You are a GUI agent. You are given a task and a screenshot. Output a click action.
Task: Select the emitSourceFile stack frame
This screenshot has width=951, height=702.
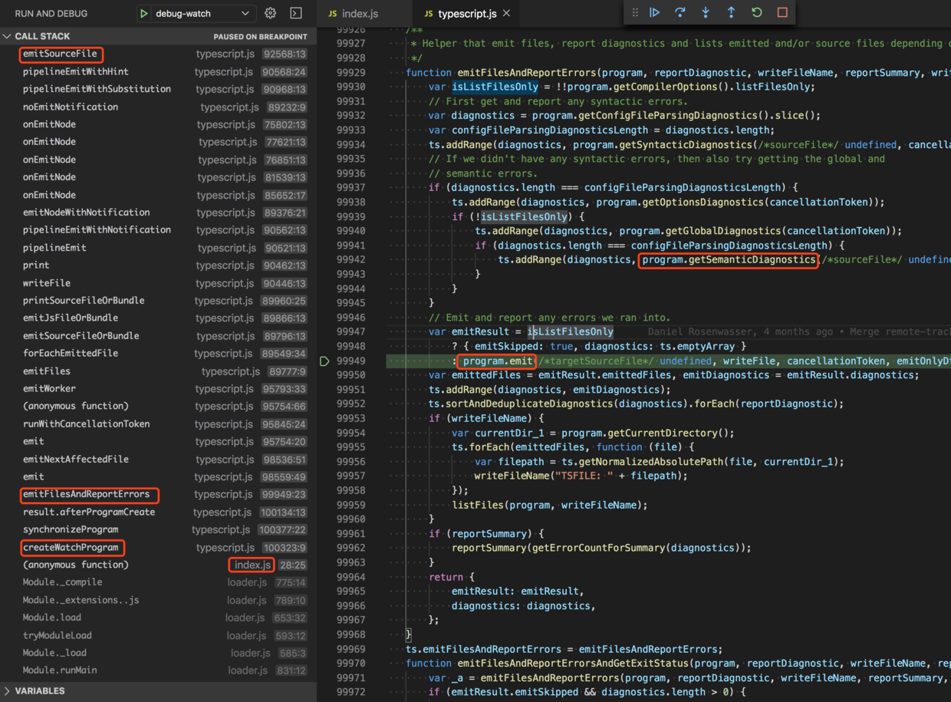pyautogui.click(x=60, y=54)
